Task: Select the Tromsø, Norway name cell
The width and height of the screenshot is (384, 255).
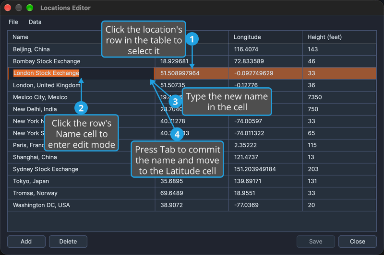Action: point(81,193)
